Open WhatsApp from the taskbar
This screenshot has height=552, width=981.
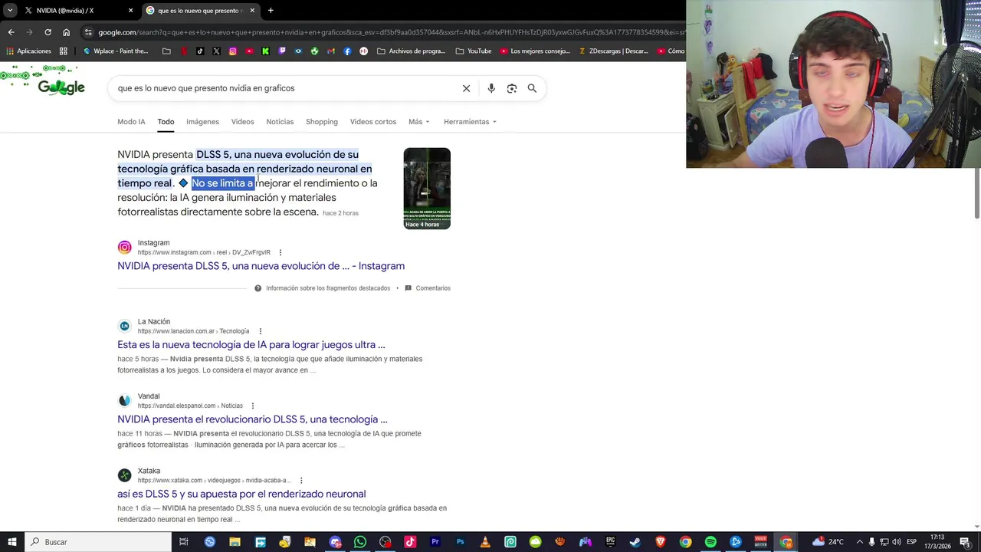pos(360,542)
